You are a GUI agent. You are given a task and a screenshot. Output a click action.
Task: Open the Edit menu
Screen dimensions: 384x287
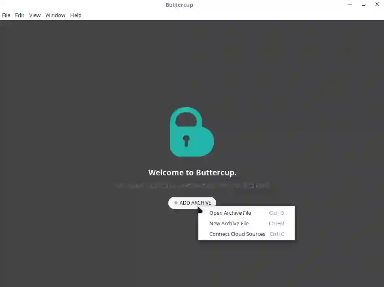(x=19, y=15)
